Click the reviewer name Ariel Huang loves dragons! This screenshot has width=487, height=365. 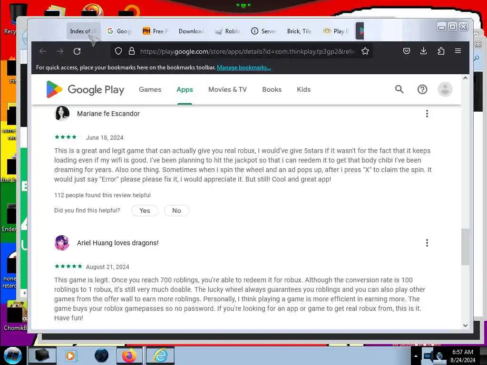(118, 243)
